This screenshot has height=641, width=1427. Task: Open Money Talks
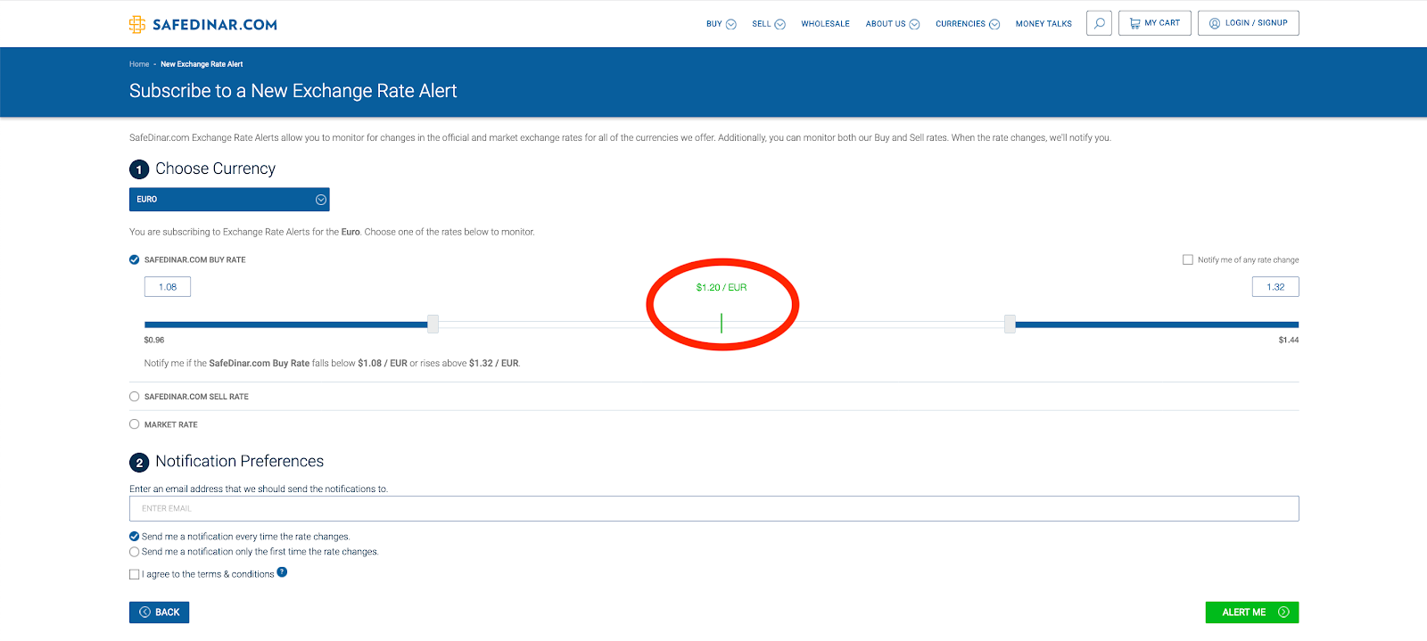1043,24
